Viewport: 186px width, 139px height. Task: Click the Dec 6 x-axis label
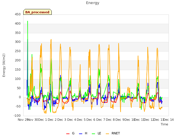coord(91,120)
